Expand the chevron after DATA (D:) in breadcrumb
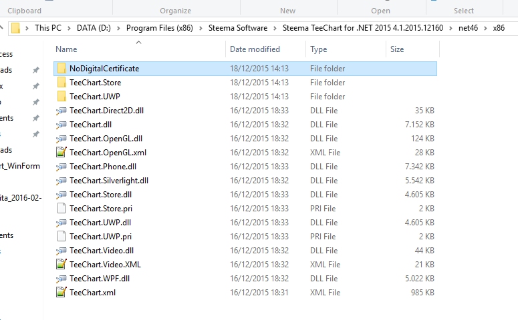 tap(118, 29)
